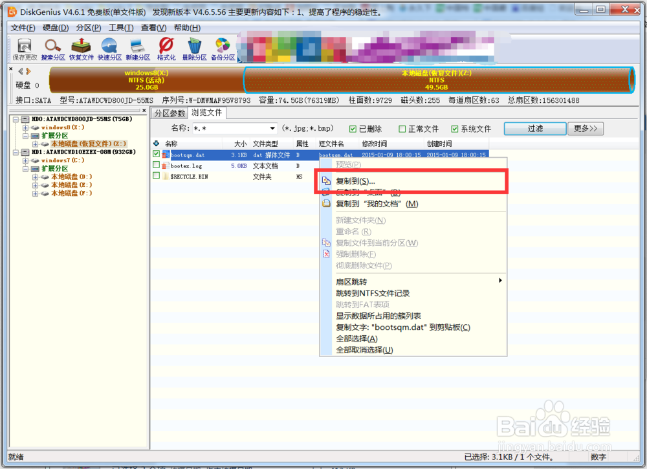Click the Save Changes (保存更改) toolbar icon
The height and width of the screenshot is (469, 647).
(25, 49)
